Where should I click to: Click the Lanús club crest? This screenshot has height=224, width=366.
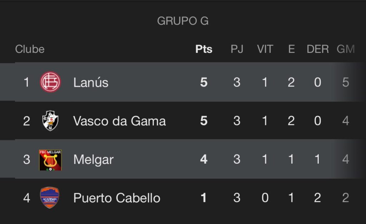click(50, 82)
